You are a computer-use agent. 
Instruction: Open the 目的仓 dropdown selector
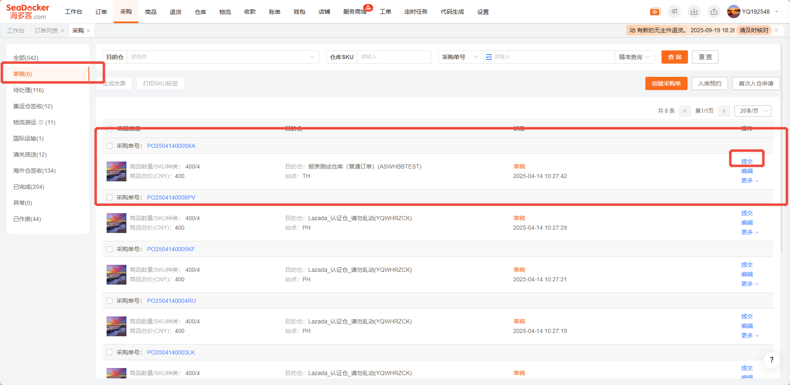222,57
